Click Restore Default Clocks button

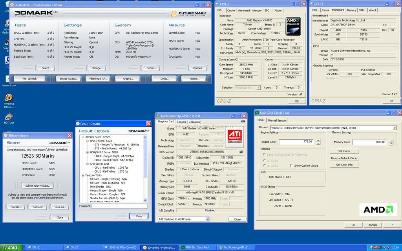pos(344,158)
